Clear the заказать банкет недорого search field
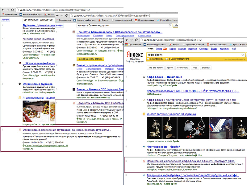The width and height of the screenshot is (247, 185). click(170, 25)
